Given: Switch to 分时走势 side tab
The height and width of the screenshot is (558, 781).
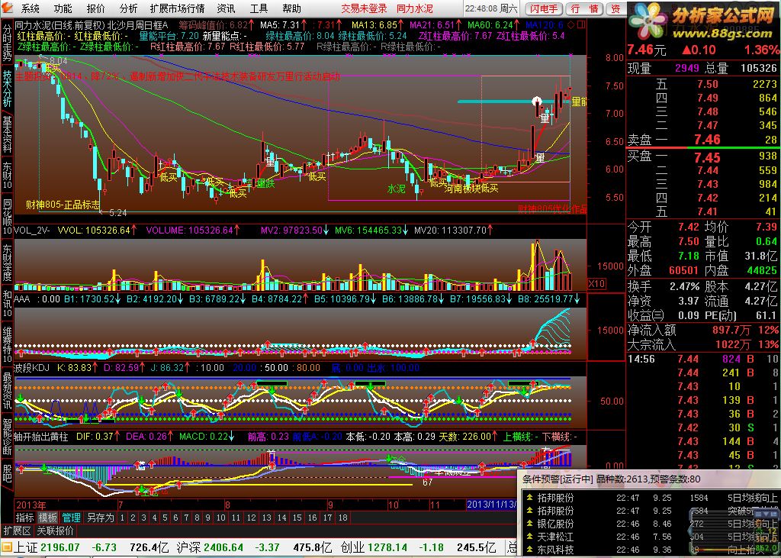Looking at the screenshot, I should [7, 43].
